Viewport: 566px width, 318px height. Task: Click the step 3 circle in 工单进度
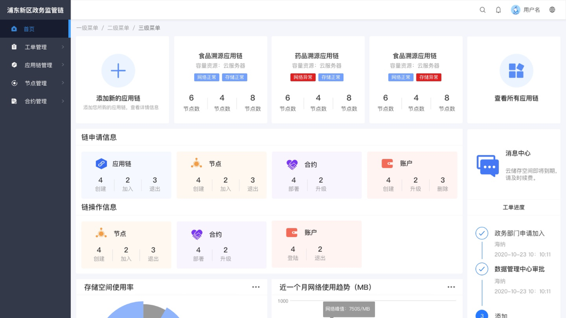pos(482,314)
